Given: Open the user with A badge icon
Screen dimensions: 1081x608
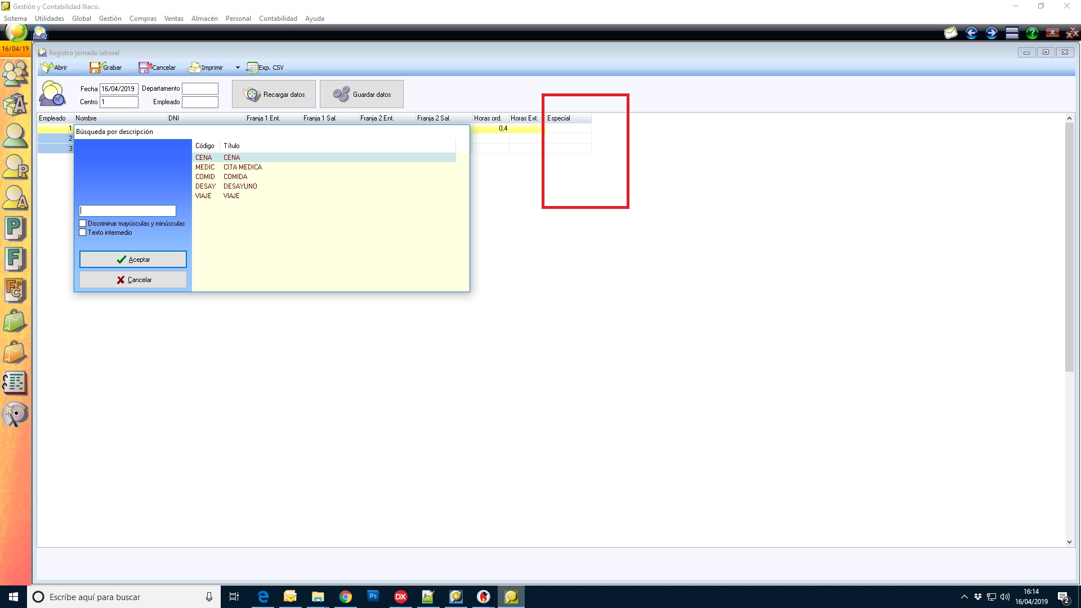Looking at the screenshot, I should pyautogui.click(x=15, y=198).
